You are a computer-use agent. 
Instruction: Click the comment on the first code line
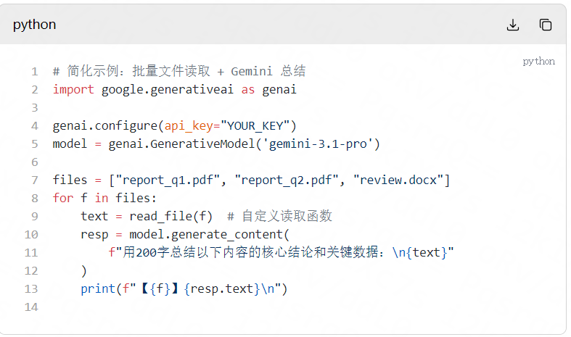coord(179,72)
